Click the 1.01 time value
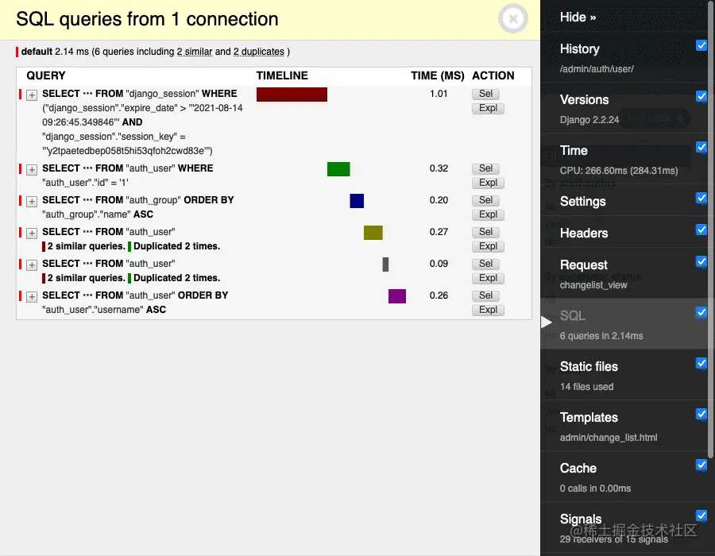Screen dimensions: 715x556 tap(439, 94)
